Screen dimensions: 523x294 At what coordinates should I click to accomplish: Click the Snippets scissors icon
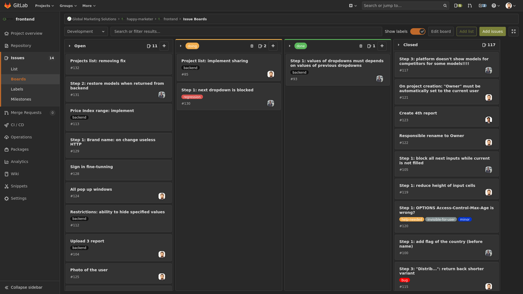point(7,186)
